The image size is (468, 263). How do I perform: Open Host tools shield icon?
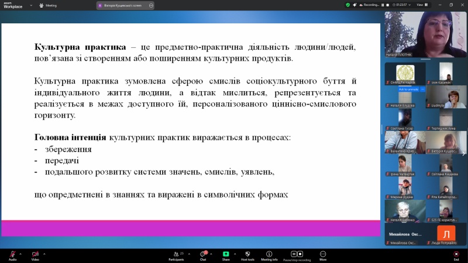[247, 254]
